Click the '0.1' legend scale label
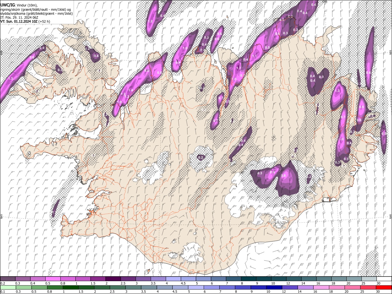The height and width of the screenshot is (294, 392). pos(2,292)
